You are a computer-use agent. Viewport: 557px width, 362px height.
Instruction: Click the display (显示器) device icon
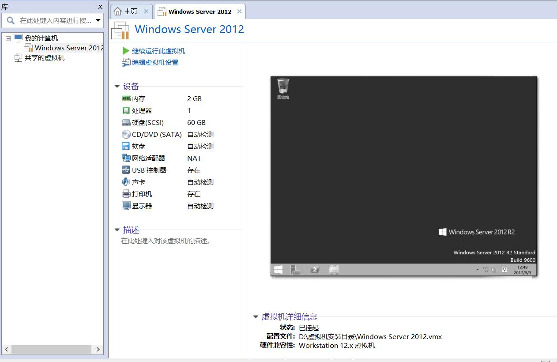coord(126,206)
